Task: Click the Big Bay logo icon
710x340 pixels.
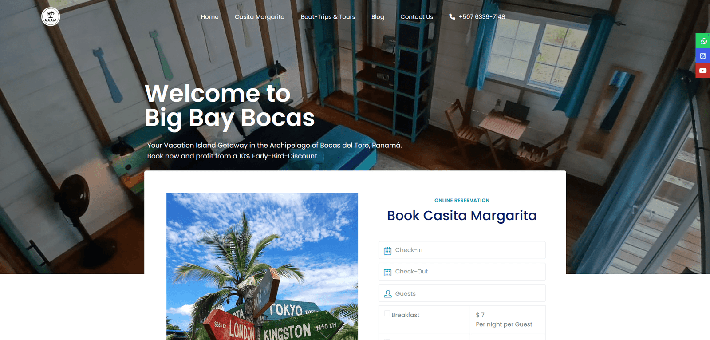Action: point(51,17)
